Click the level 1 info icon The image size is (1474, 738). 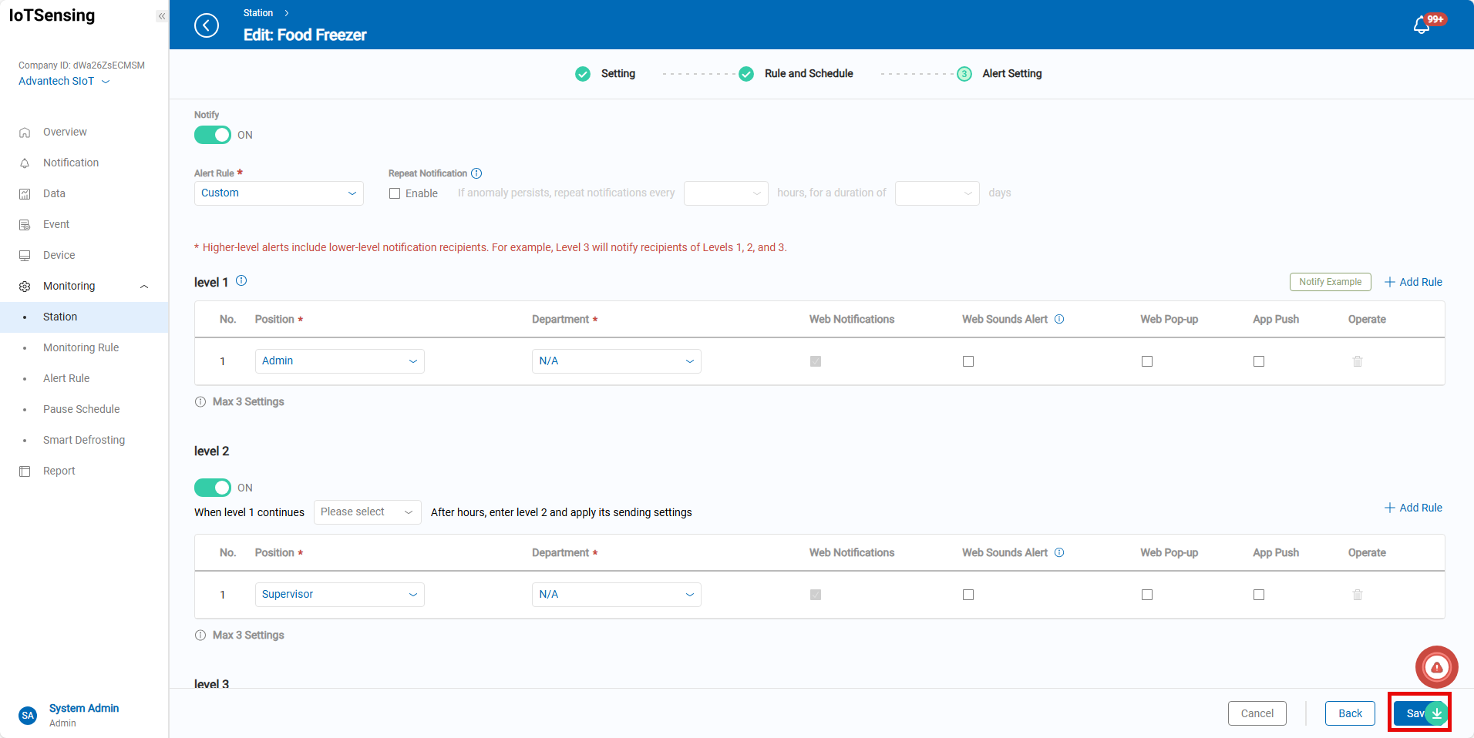pyautogui.click(x=241, y=281)
